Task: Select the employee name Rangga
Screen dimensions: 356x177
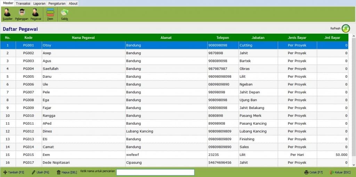Action: [x=49, y=116]
